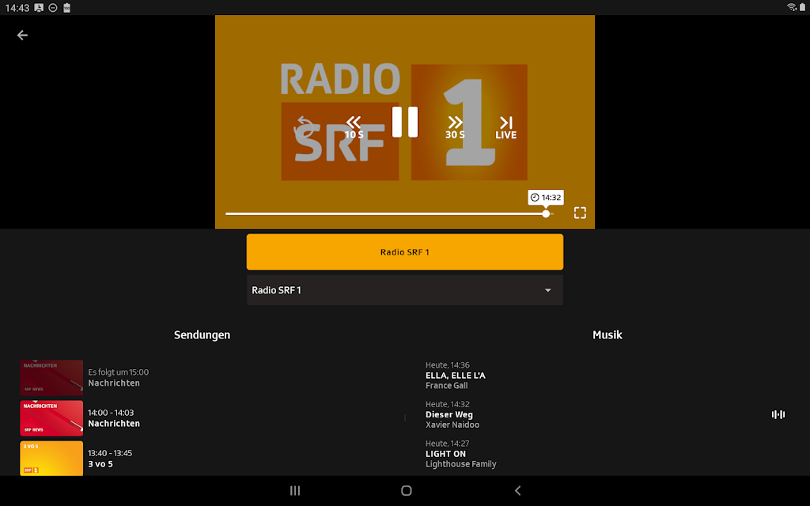Pause the Radio SRF 1 stream
The height and width of the screenshot is (506, 810).
404,122
